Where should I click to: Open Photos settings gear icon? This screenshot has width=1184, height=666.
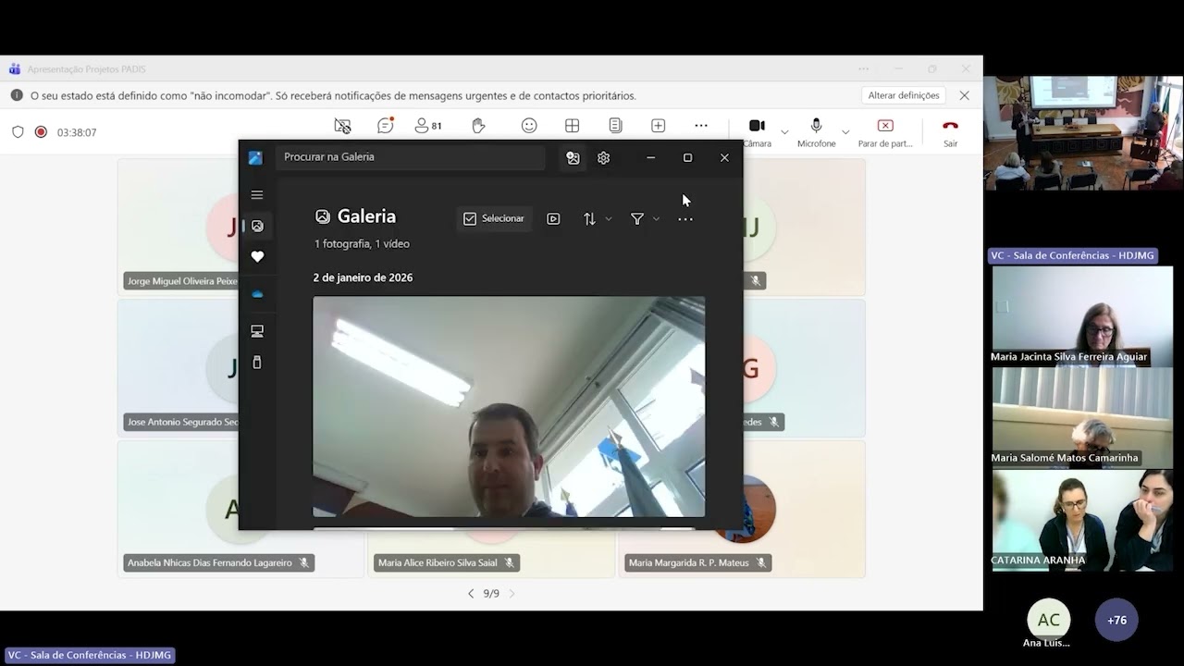(603, 158)
